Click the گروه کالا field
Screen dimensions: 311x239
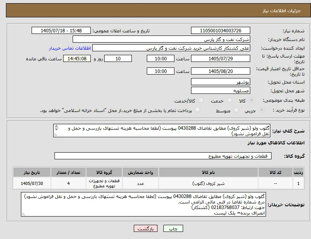(x=163, y=156)
